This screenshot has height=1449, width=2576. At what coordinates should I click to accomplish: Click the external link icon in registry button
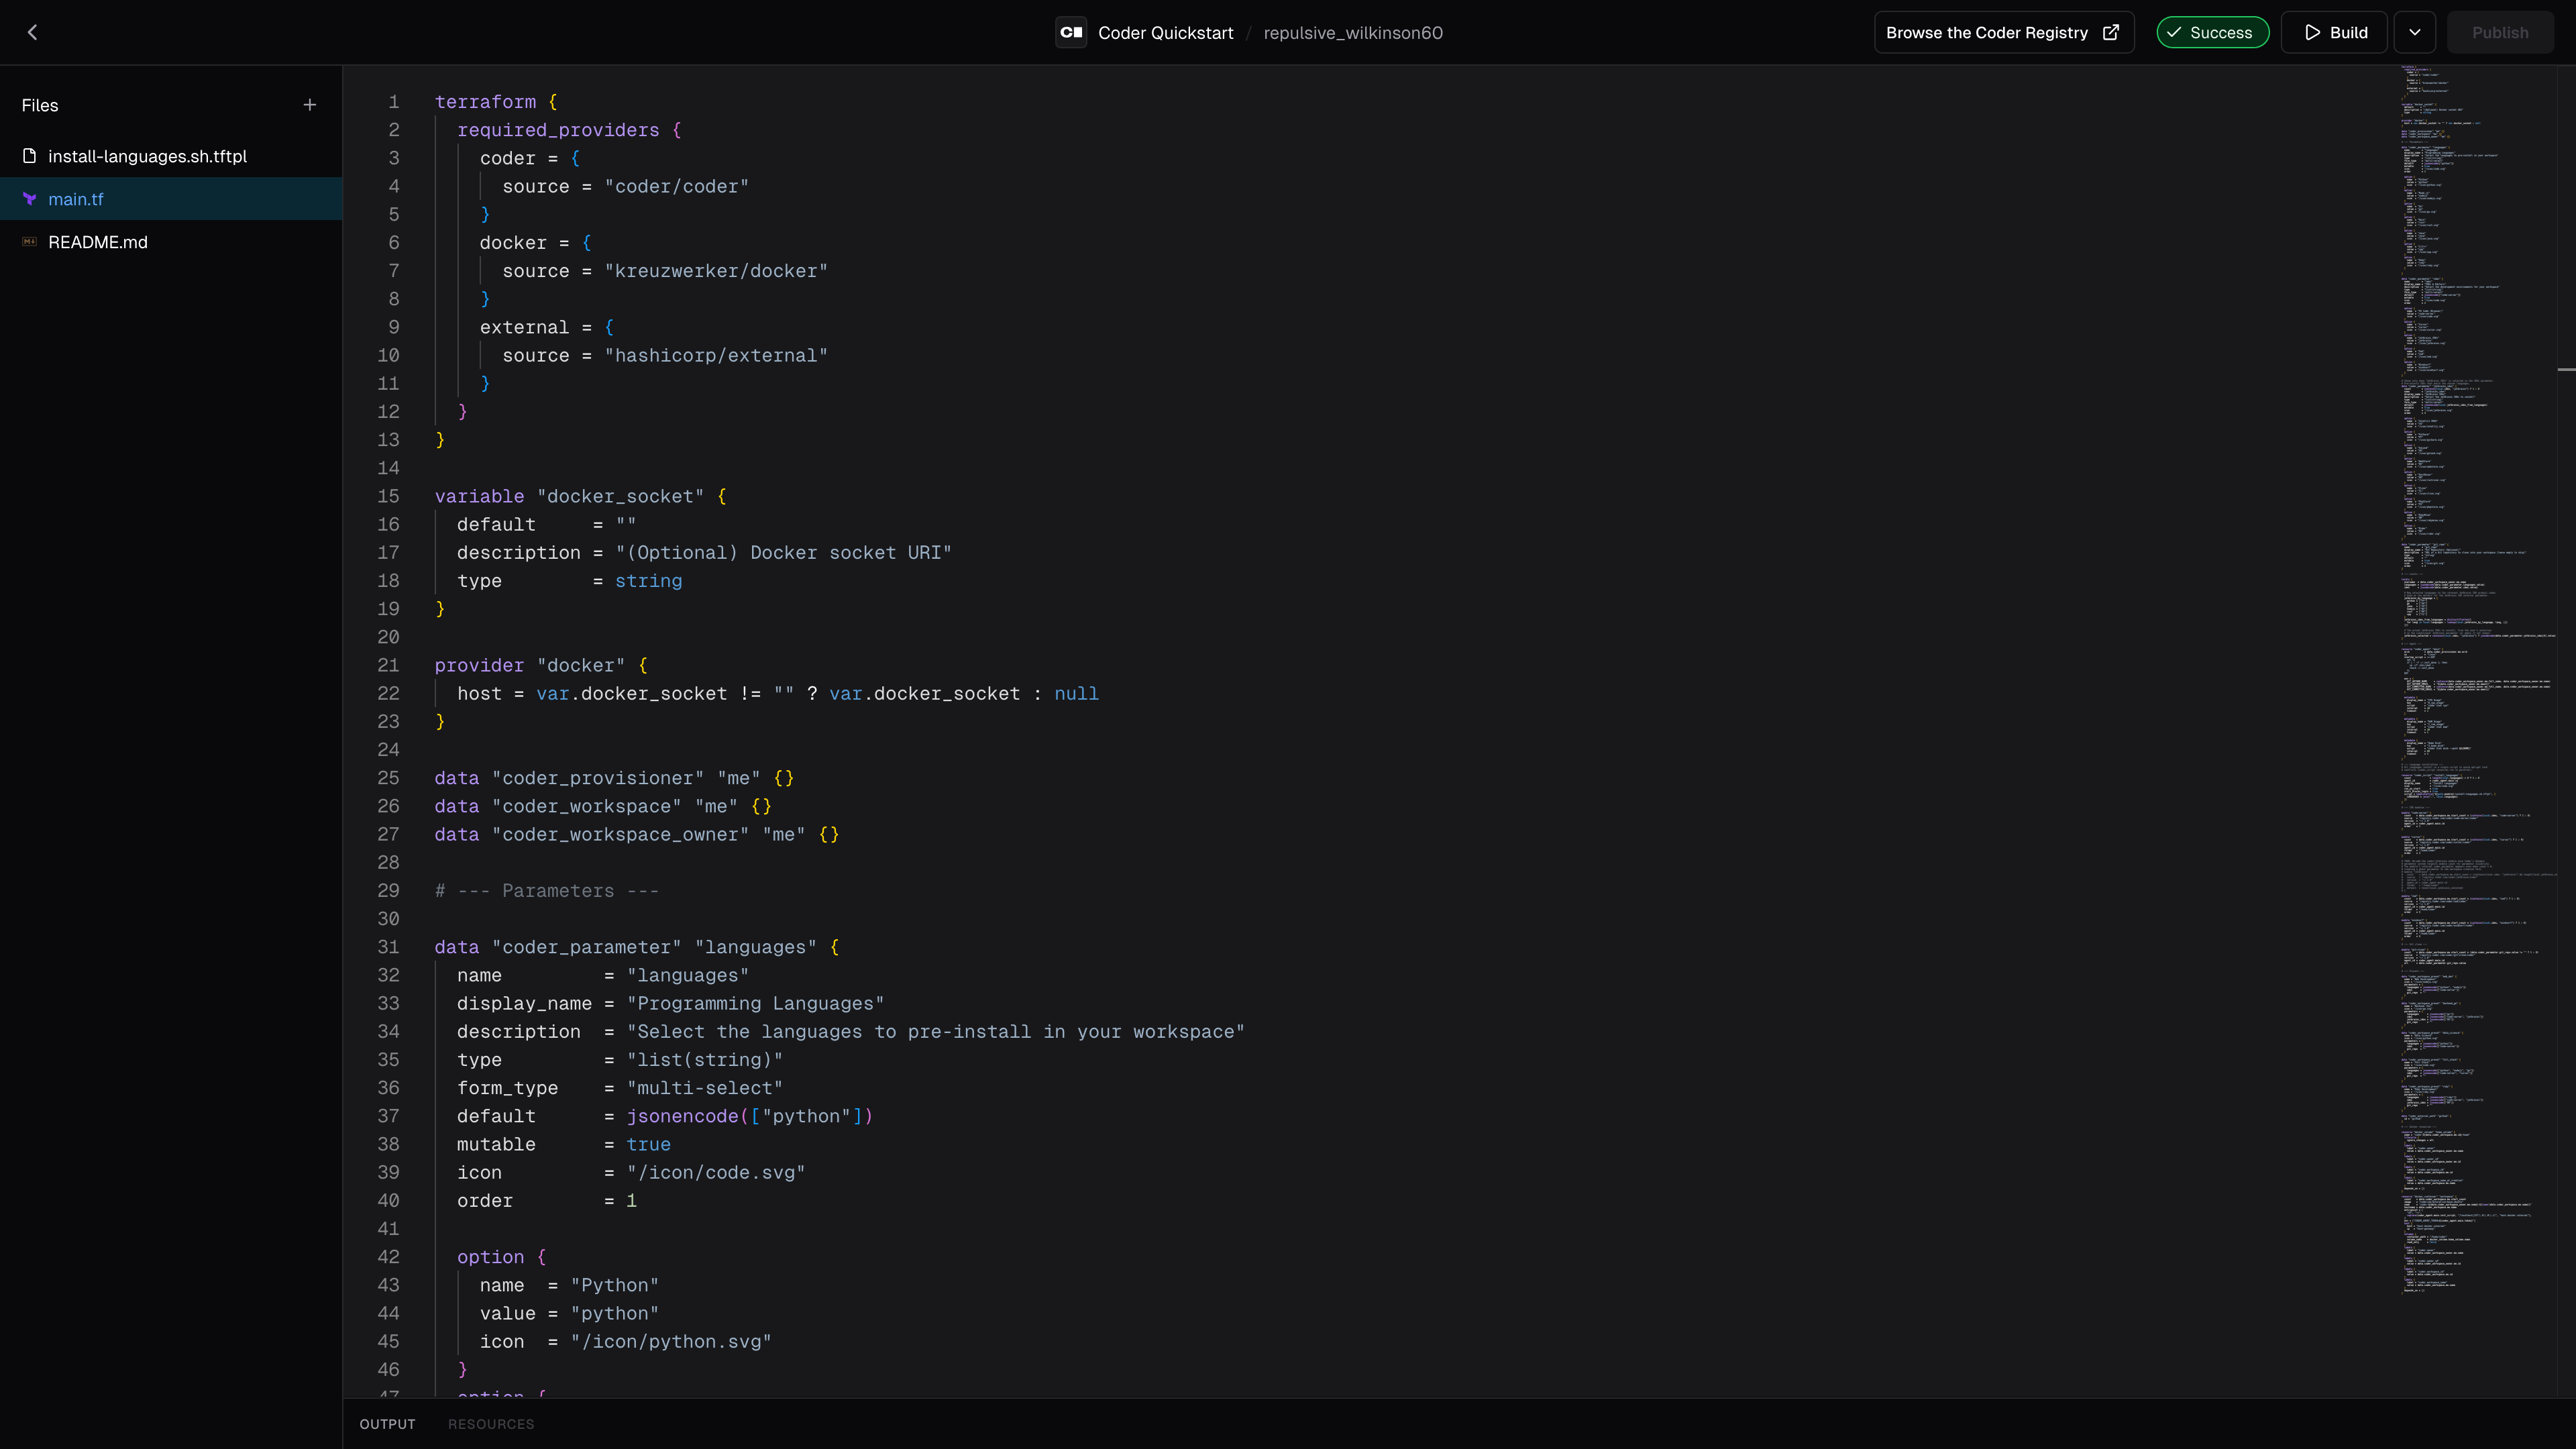pos(2111,32)
